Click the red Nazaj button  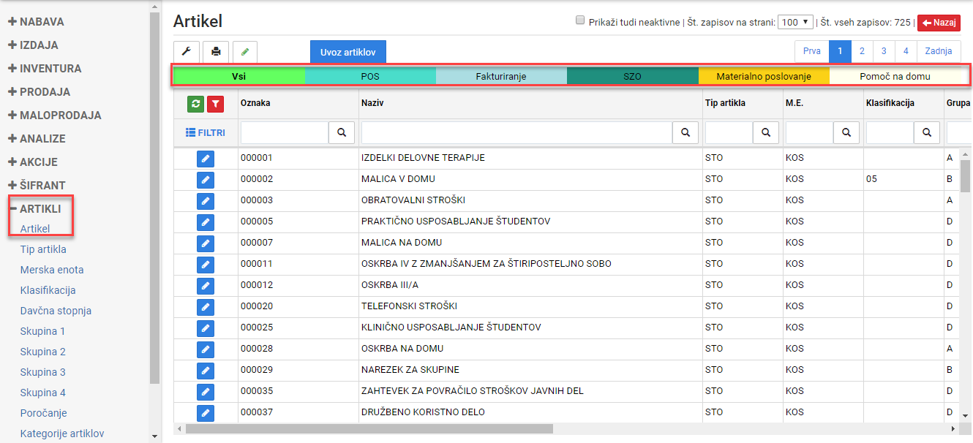pyautogui.click(x=939, y=23)
